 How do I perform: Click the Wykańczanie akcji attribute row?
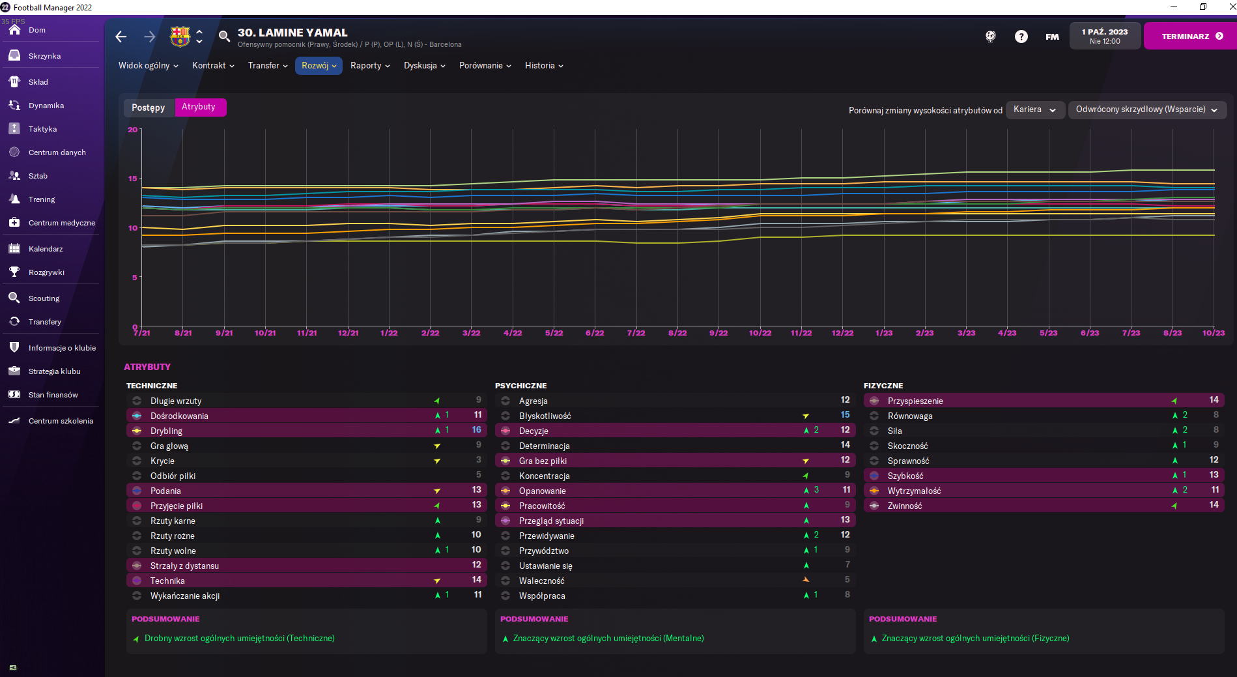(306, 596)
